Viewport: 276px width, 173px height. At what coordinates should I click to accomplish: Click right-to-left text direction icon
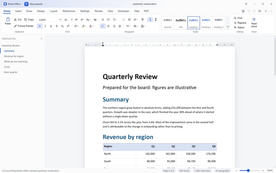[x=156, y=20]
